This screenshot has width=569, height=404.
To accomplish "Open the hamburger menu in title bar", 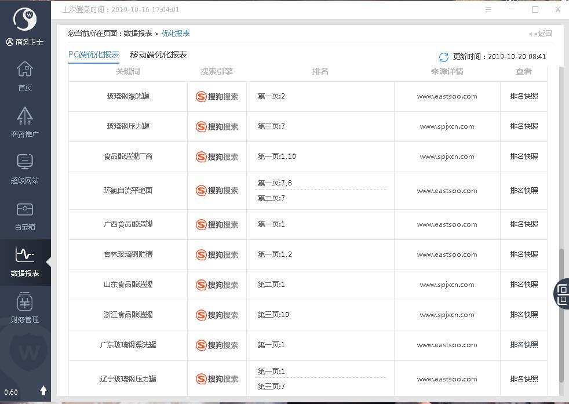I will [488, 9].
